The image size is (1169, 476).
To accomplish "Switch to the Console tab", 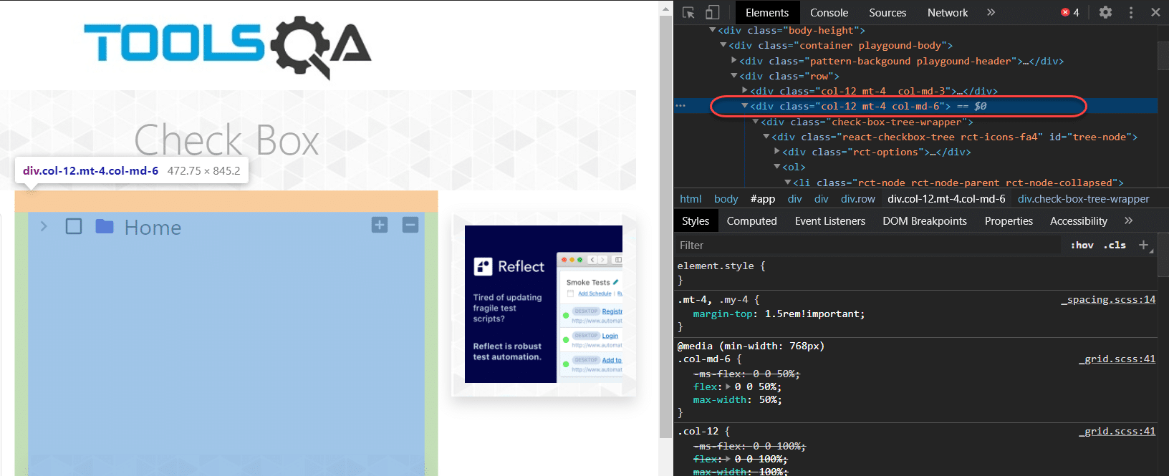I will pyautogui.click(x=829, y=12).
